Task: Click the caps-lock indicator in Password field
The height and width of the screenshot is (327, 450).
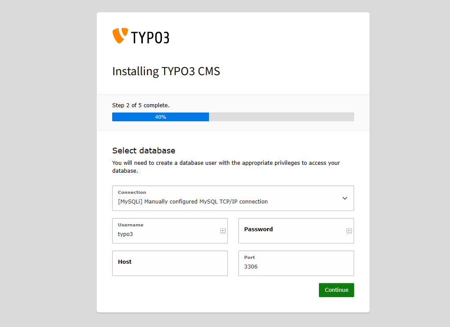Action: [349, 230]
